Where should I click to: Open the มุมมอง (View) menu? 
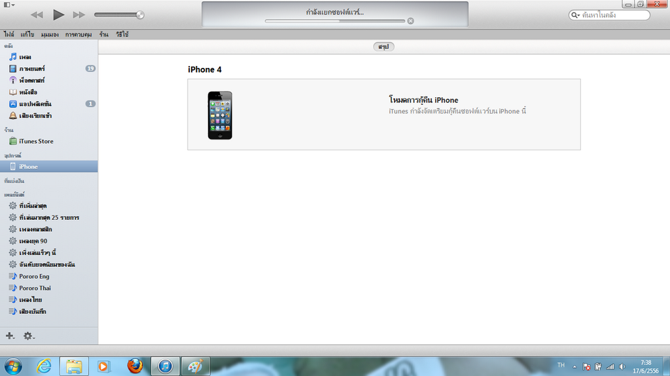[50, 35]
